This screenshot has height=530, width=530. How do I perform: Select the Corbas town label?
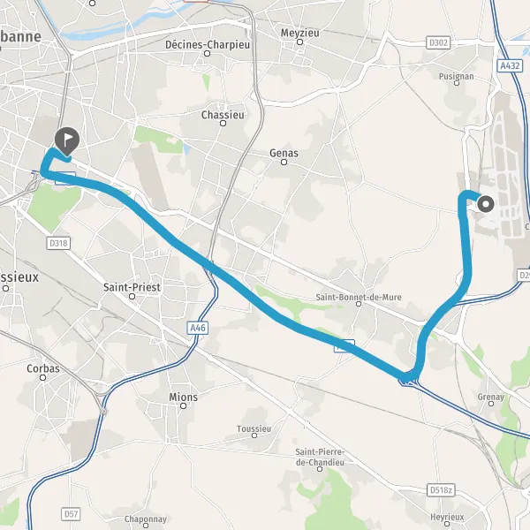coord(43,368)
